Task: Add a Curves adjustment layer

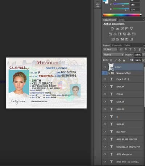Action: point(122,29)
